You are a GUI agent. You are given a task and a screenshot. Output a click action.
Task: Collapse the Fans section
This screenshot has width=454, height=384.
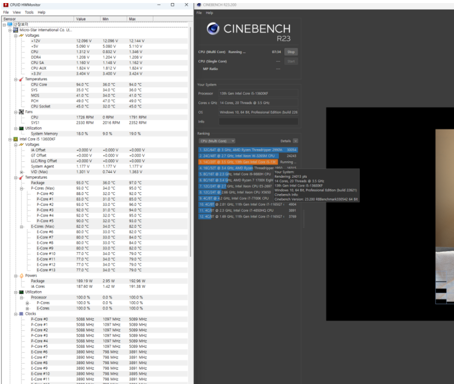pos(16,112)
